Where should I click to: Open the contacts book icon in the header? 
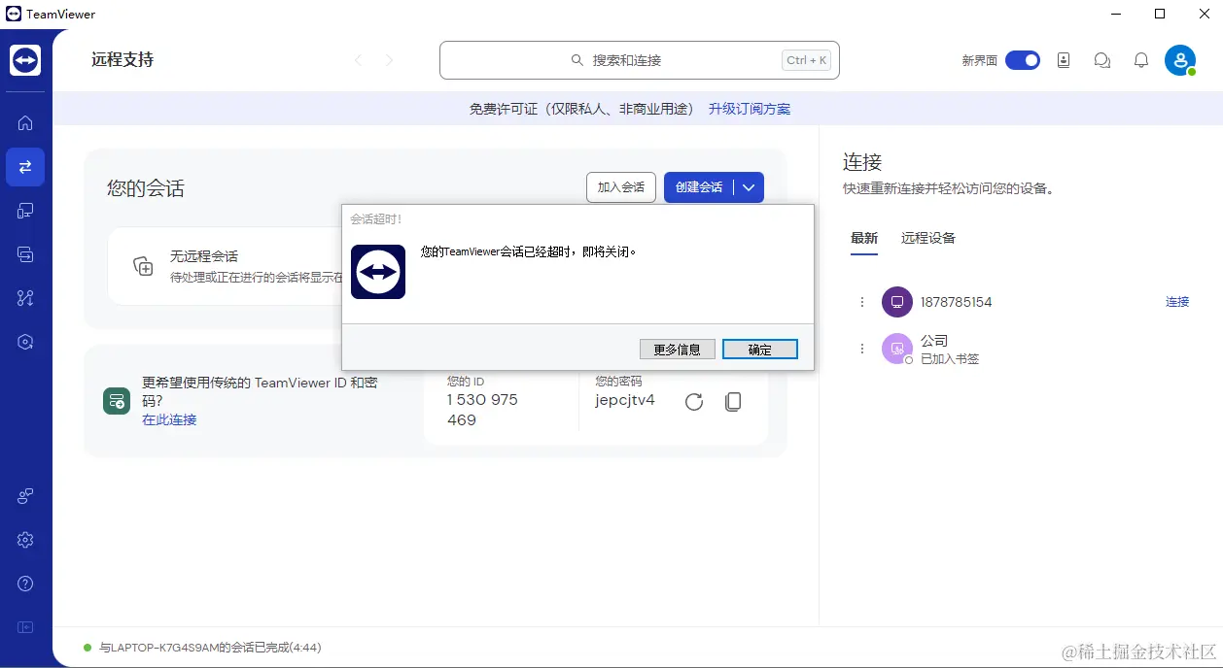pos(1064,60)
